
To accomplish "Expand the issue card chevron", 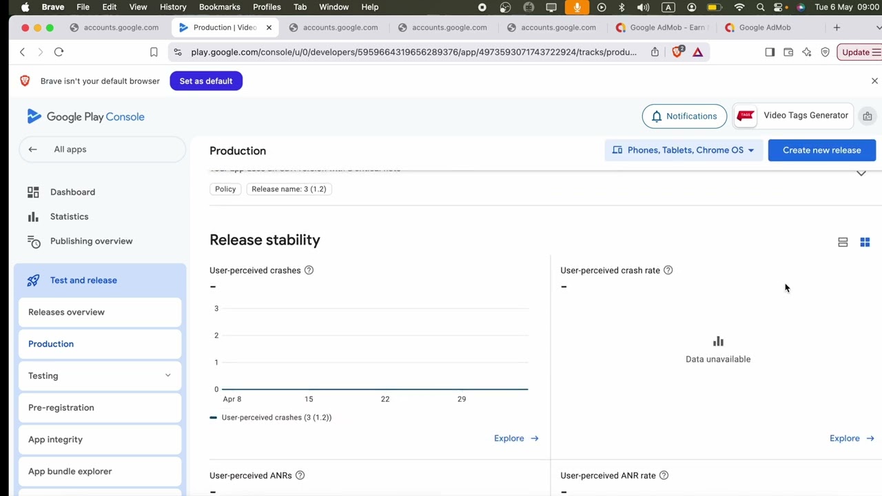I will 861,173.
